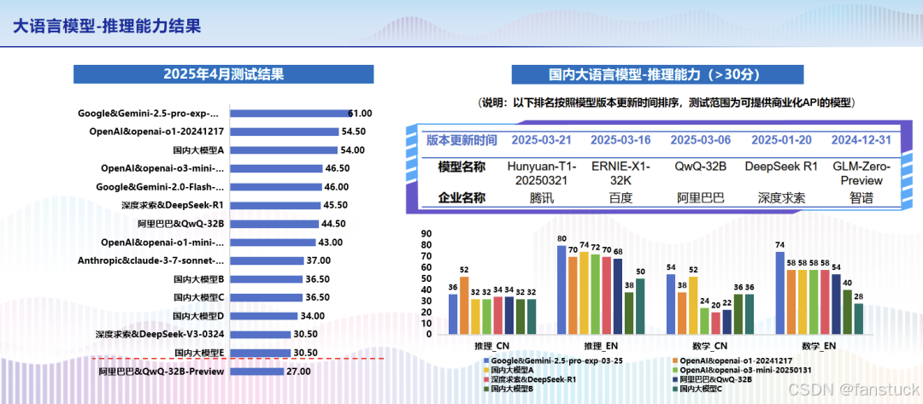This screenshot has height=404, width=923.
Task: Click the Google&Gemini-2.5-pro-exp row label in ranking chart
Action: [148, 114]
